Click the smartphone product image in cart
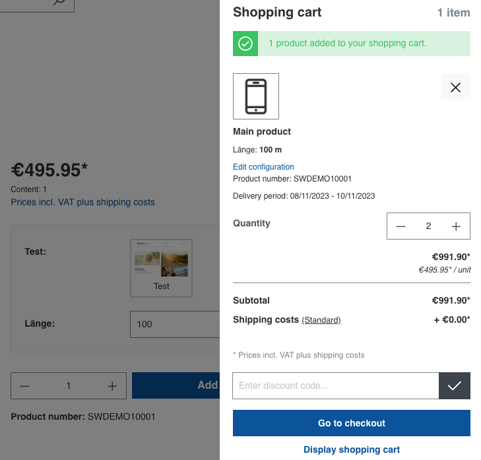This screenshot has width=481, height=460. [x=256, y=96]
